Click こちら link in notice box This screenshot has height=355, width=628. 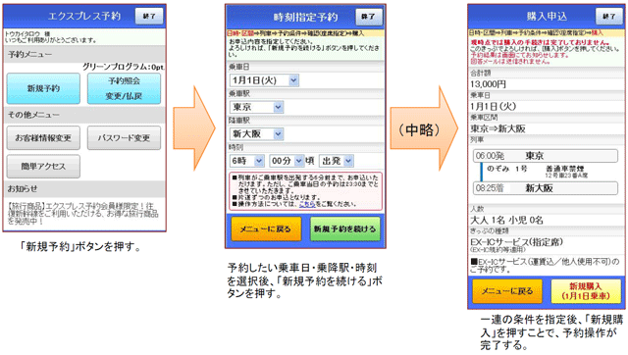click(307, 204)
